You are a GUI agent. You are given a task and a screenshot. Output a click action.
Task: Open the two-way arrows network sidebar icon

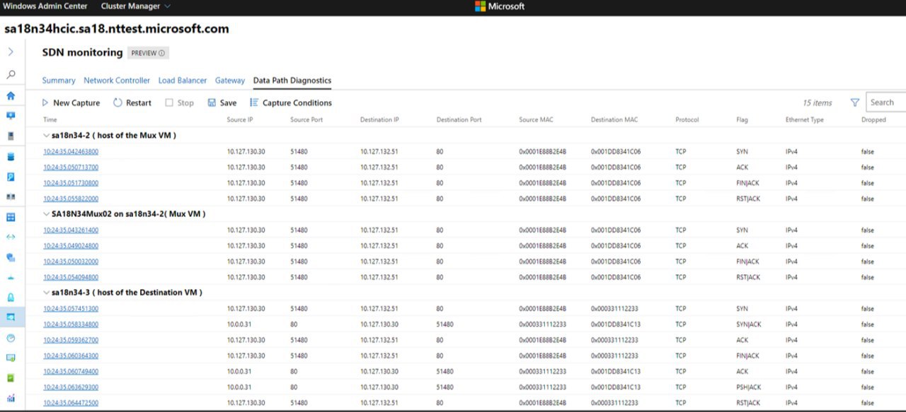click(11, 237)
